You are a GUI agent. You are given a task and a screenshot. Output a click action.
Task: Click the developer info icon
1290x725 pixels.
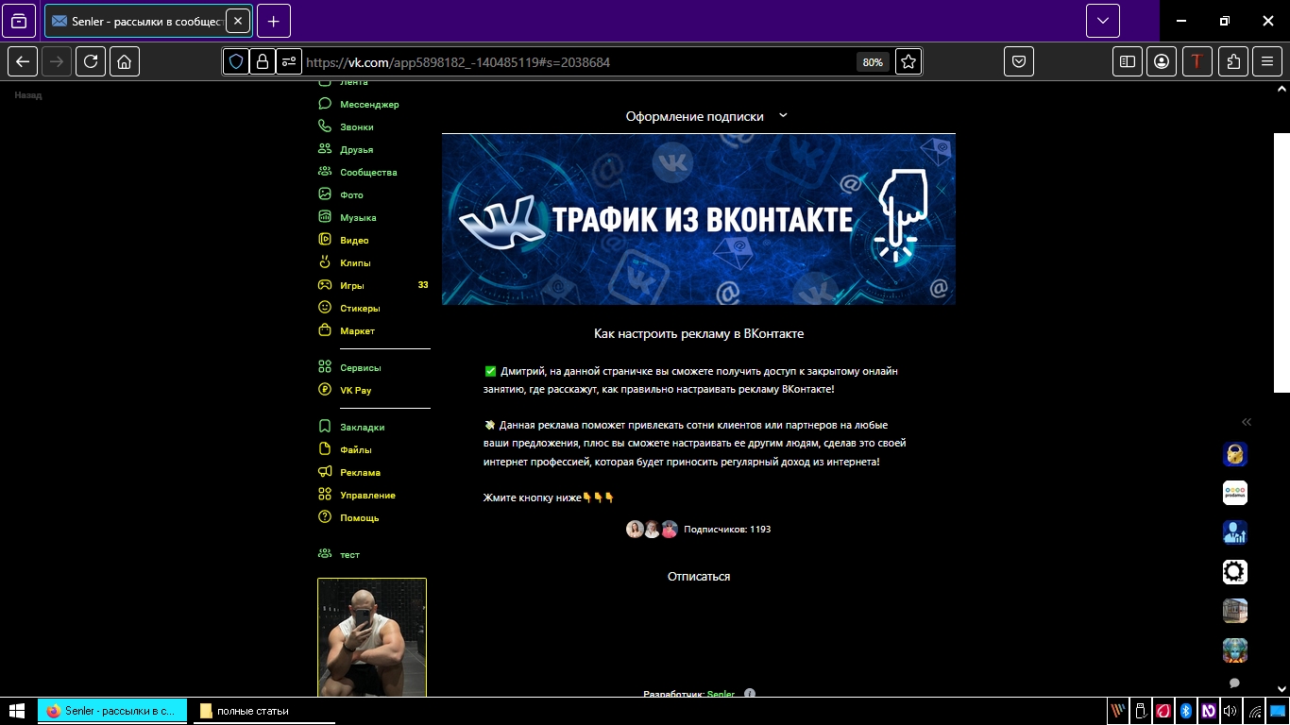click(750, 694)
